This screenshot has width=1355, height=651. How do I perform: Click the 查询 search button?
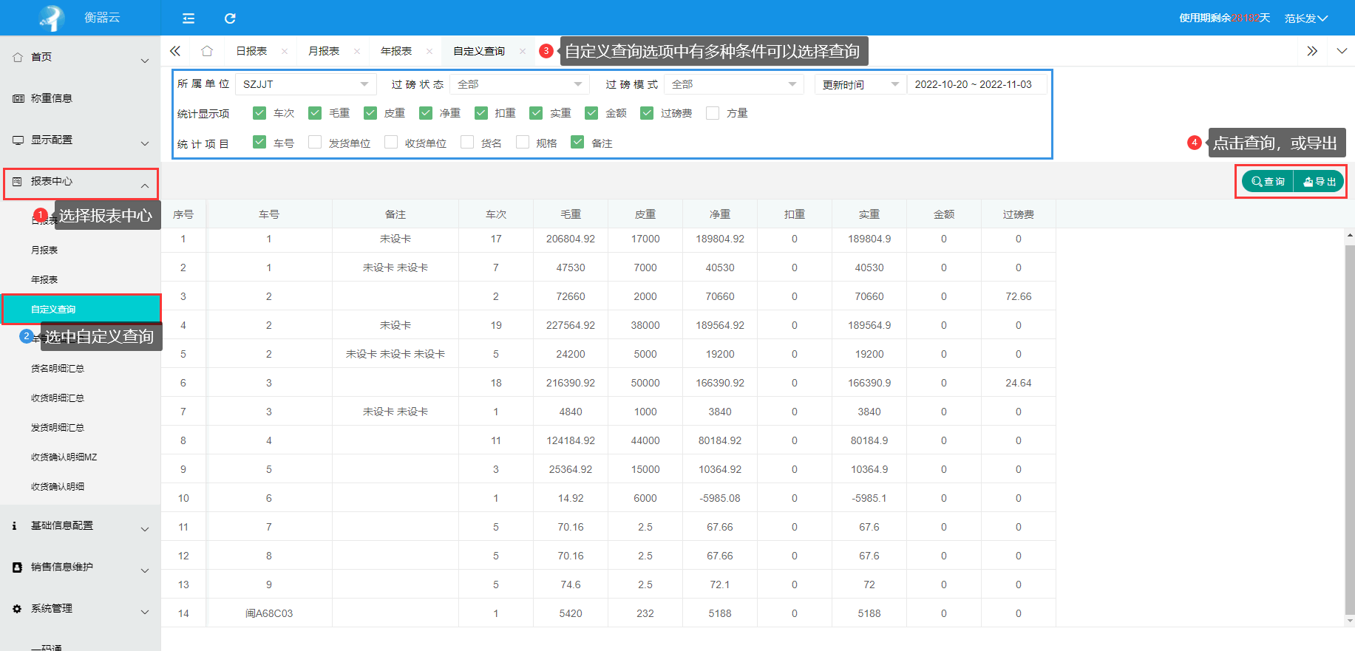[x=1268, y=182]
